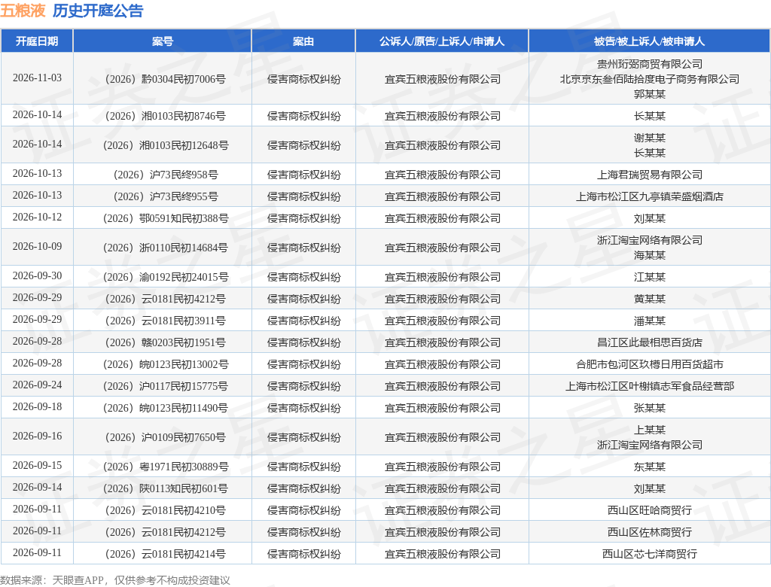Select defendant 上海君瑞贸易有限公司
This screenshot has width=771, height=587.
(x=650, y=175)
